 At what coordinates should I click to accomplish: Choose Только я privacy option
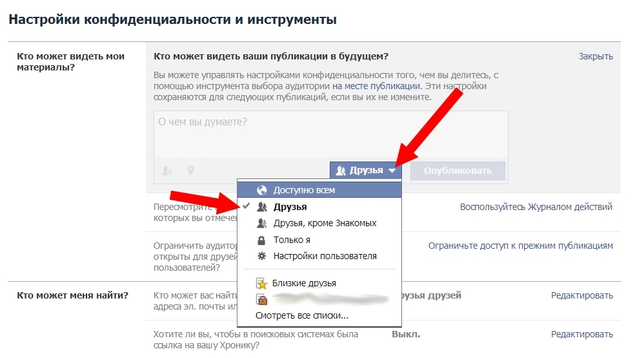(319, 240)
